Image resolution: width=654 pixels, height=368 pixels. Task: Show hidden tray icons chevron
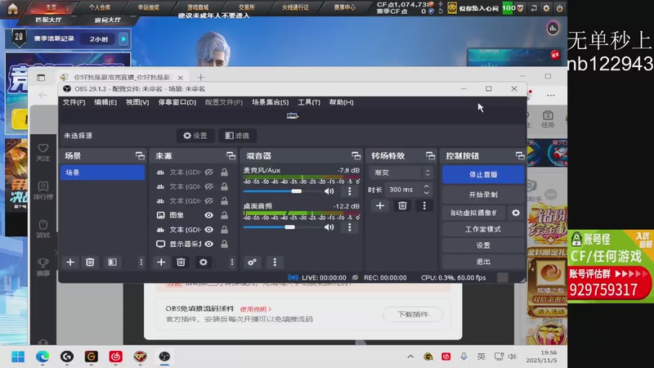pyautogui.click(x=410, y=357)
